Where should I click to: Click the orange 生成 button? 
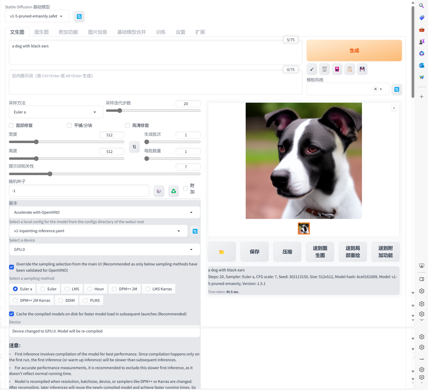[x=354, y=50]
